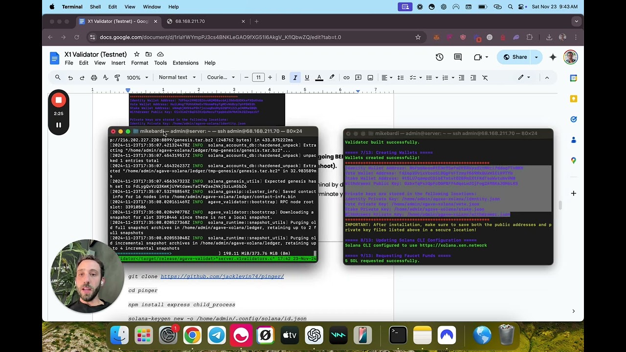The height and width of the screenshot is (352, 626).
Task: Bookmark this page with the star
Action: 418,37
